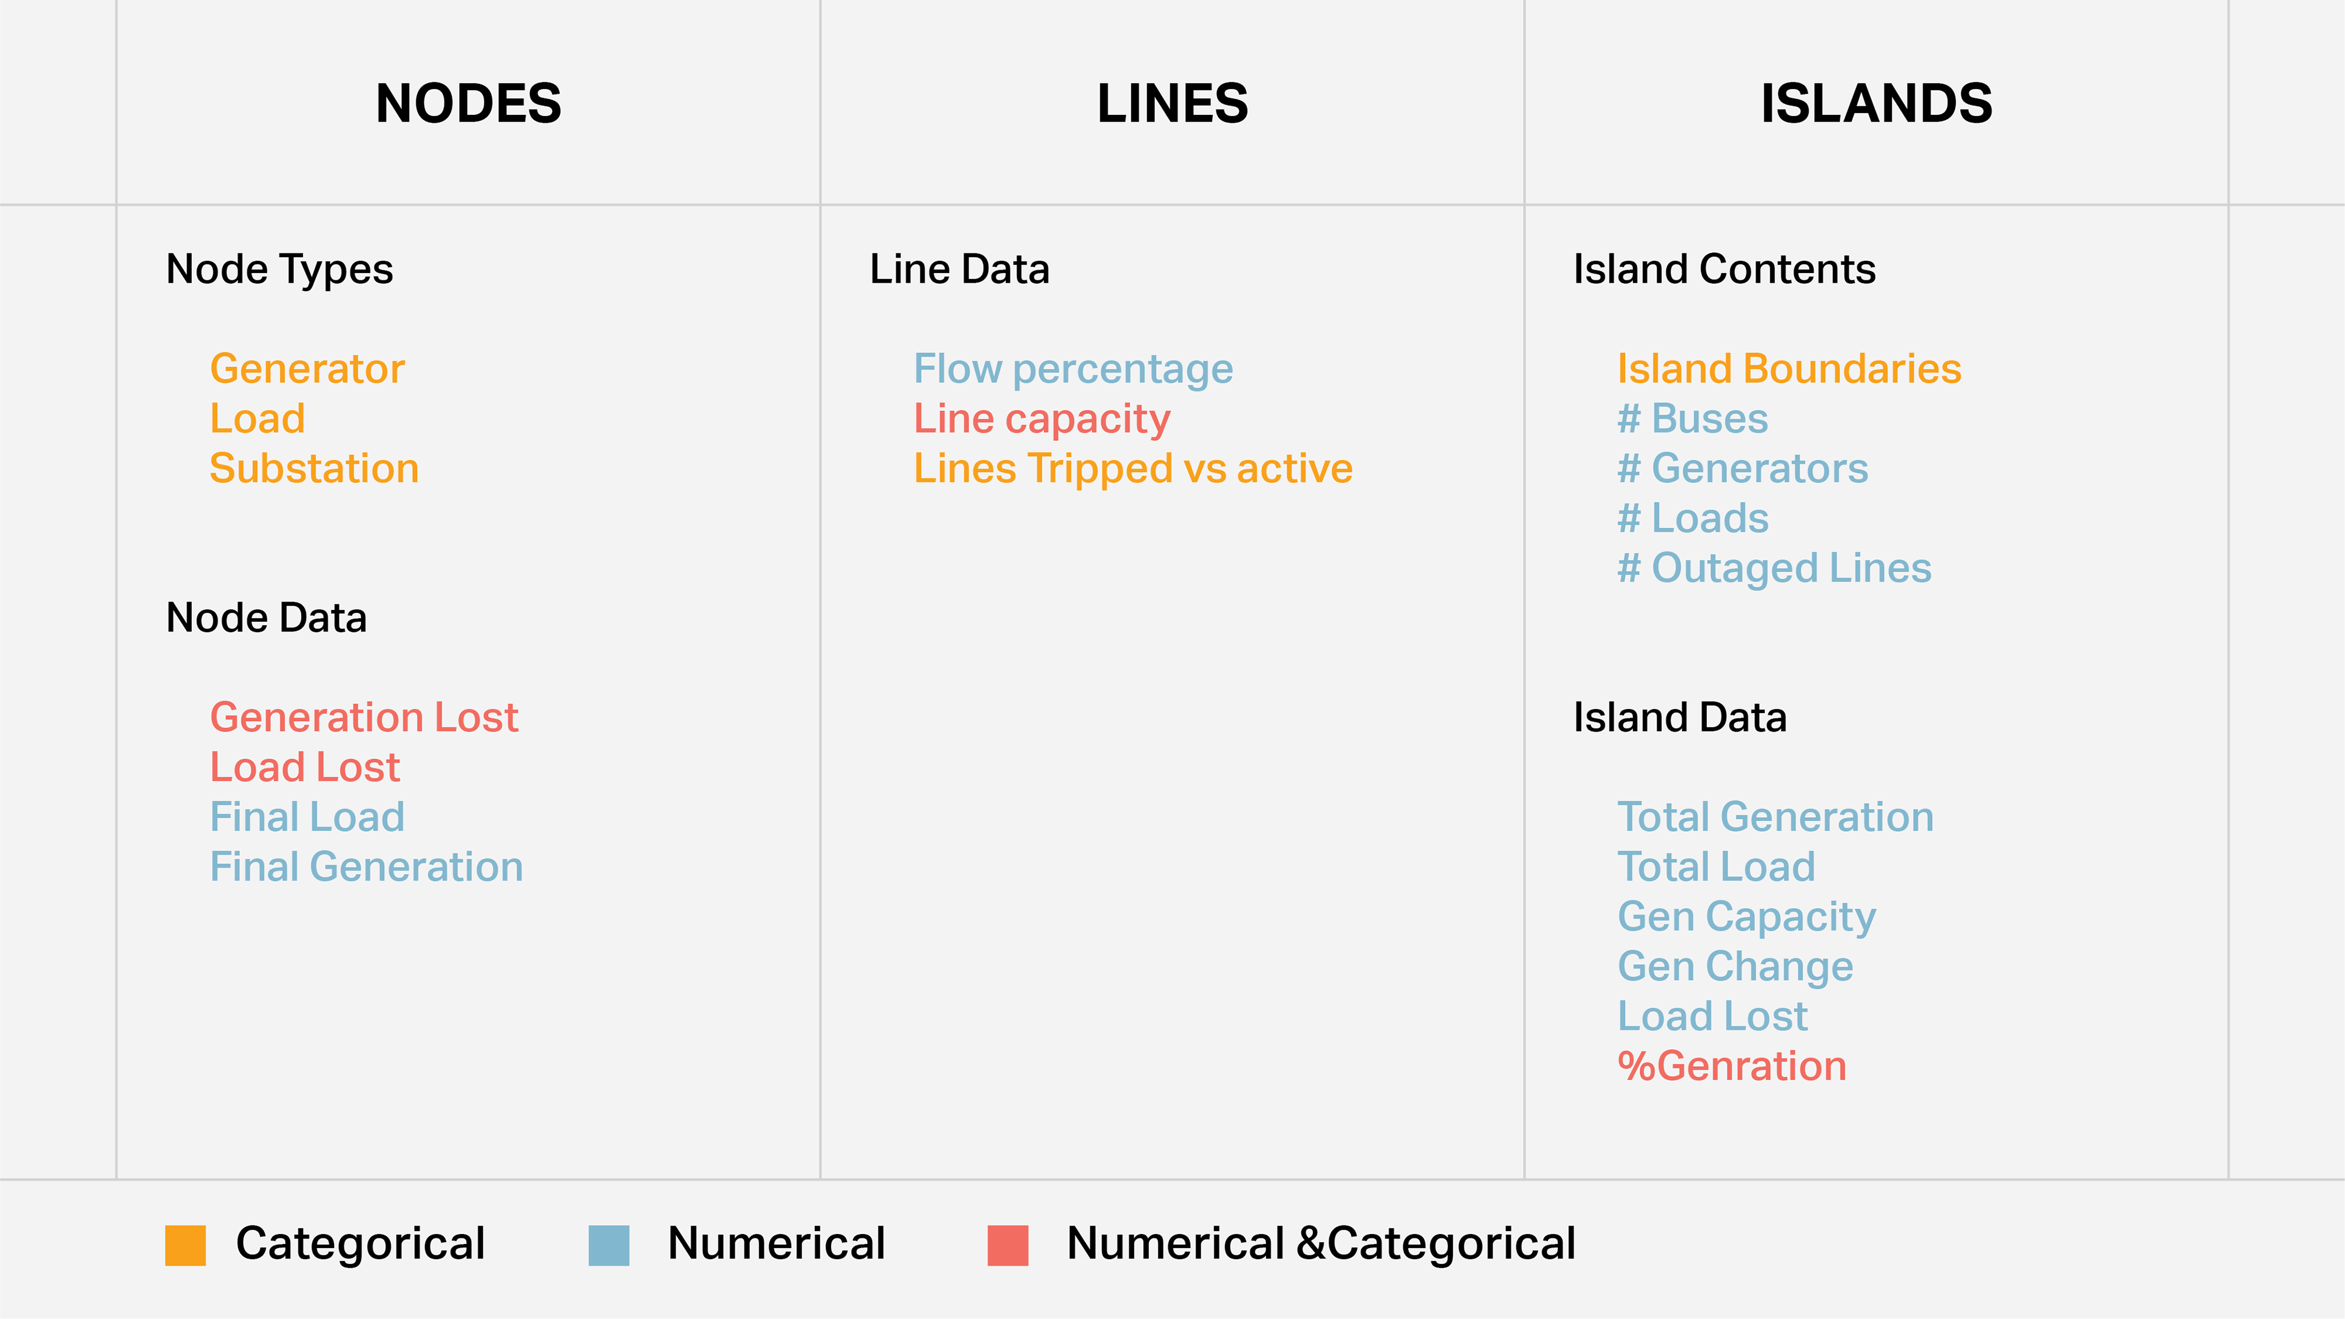Viewport: 2345px width, 1319px height.
Task: Click the %Genration entry
Action: pyautogui.click(x=1731, y=1067)
